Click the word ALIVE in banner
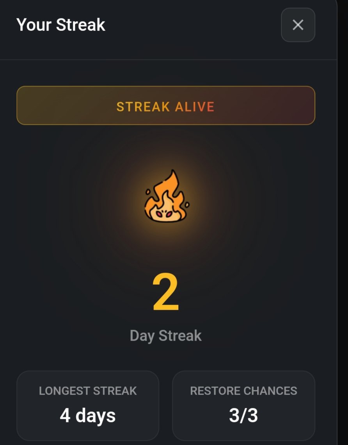 (195, 107)
